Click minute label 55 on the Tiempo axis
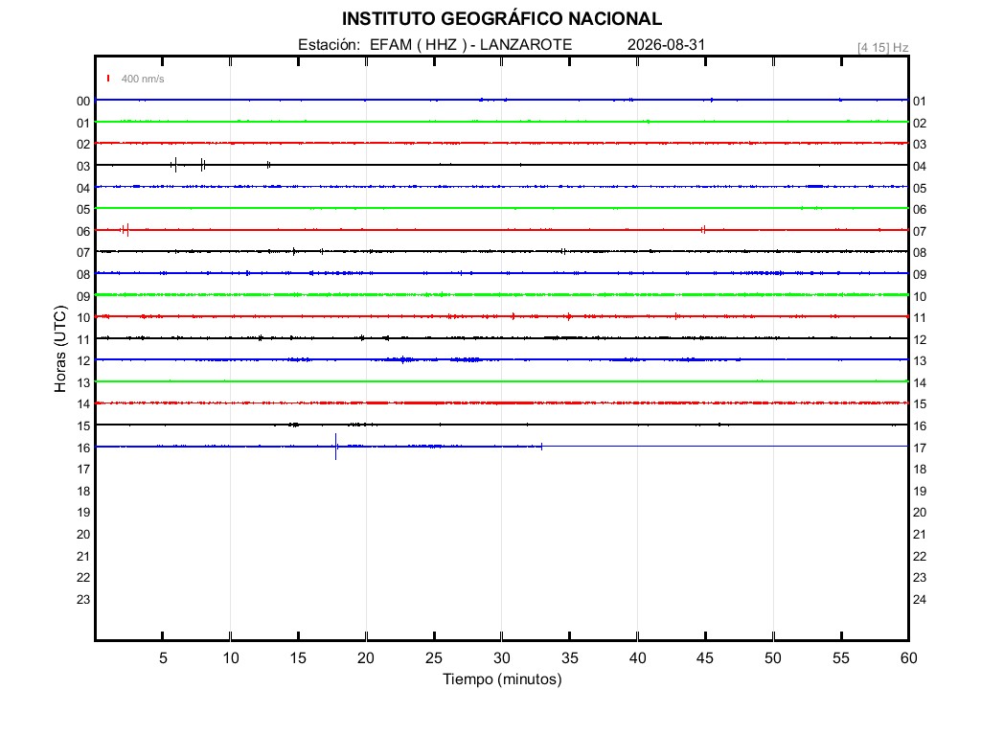 pos(841,658)
